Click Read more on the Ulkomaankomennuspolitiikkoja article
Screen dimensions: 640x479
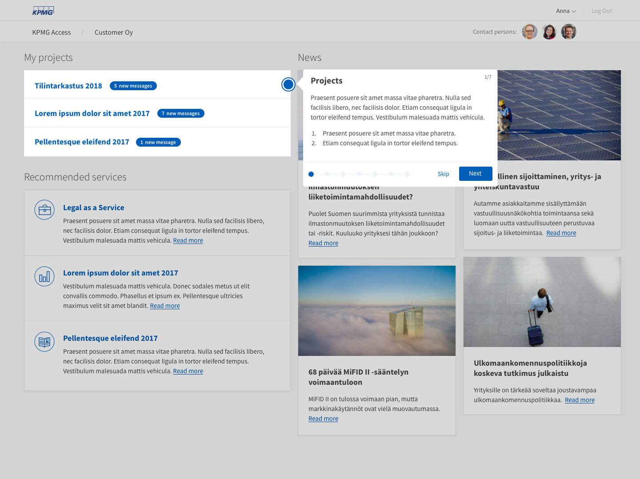pos(580,400)
